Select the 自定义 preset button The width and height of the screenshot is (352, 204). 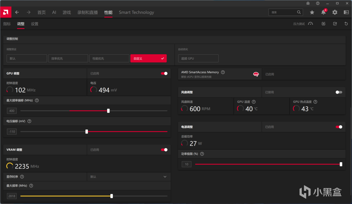pos(148,58)
